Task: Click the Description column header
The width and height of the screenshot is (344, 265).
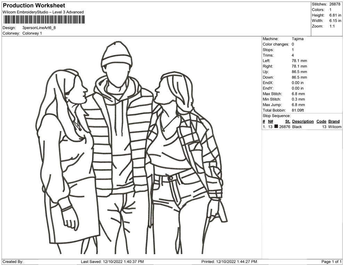Action: (303, 121)
